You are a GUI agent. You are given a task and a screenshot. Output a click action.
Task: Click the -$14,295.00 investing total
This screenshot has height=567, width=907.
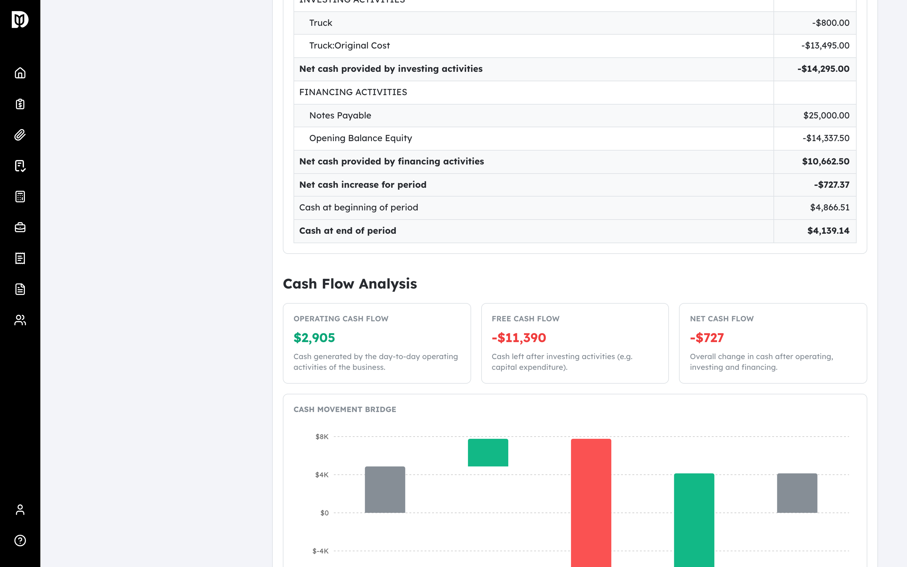[823, 69]
